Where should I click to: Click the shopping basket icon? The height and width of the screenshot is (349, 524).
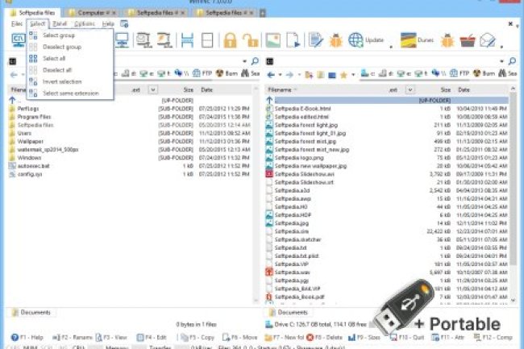(x=468, y=40)
